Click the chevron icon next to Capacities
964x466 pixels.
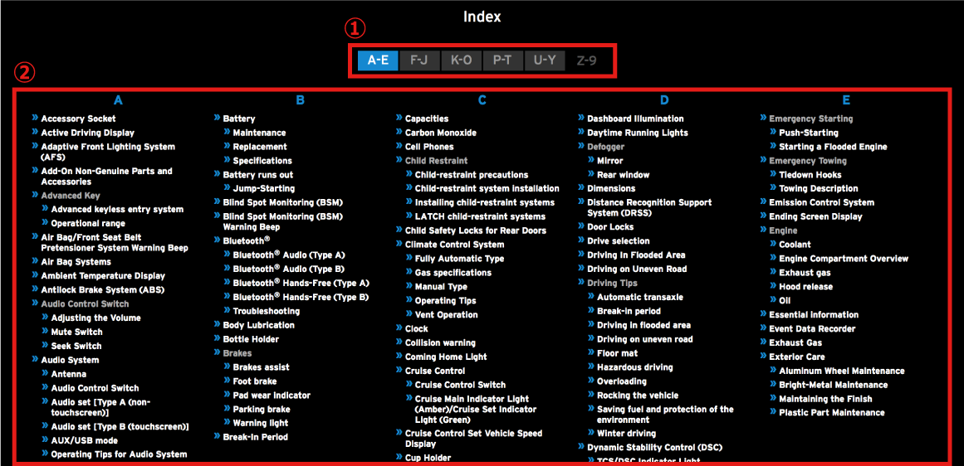(x=399, y=119)
